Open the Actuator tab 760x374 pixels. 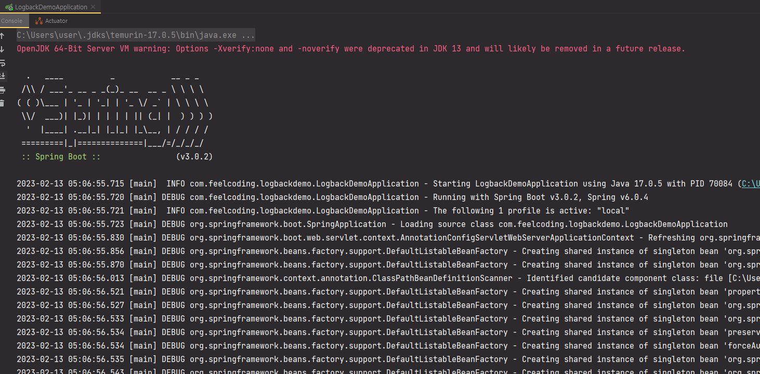click(x=51, y=21)
